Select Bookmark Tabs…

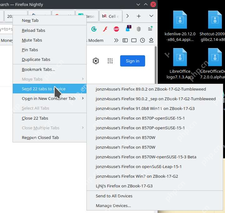coord(50,70)
